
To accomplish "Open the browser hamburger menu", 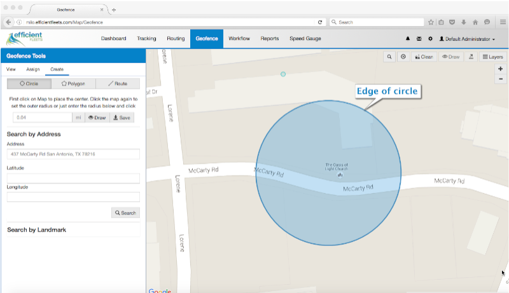I will pos(503,22).
